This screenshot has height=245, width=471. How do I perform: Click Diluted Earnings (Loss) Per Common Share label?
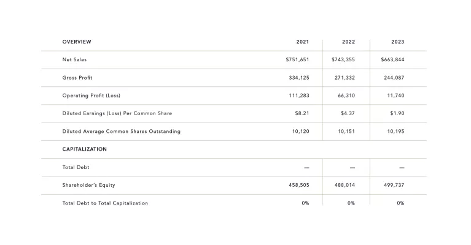coord(117,113)
